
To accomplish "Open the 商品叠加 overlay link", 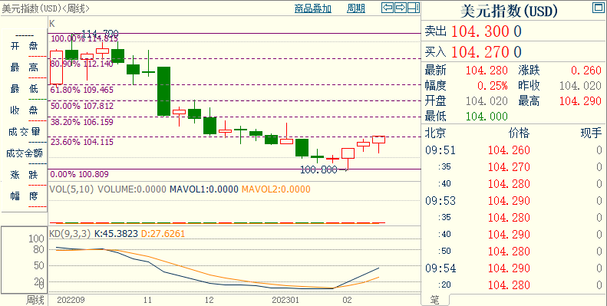I will [x=313, y=8].
